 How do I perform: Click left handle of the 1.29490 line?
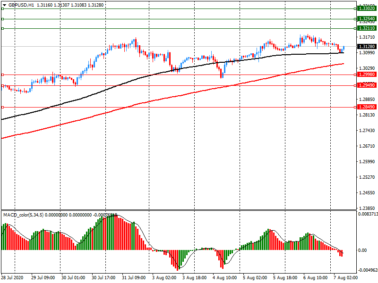click(3, 85)
